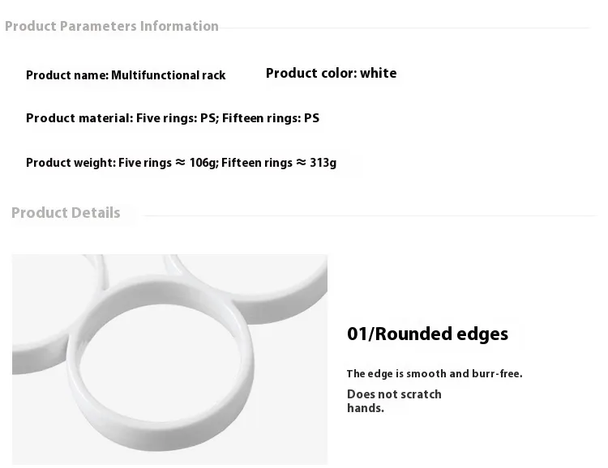
Task: Click the "Product name:" label
Action: (67, 75)
